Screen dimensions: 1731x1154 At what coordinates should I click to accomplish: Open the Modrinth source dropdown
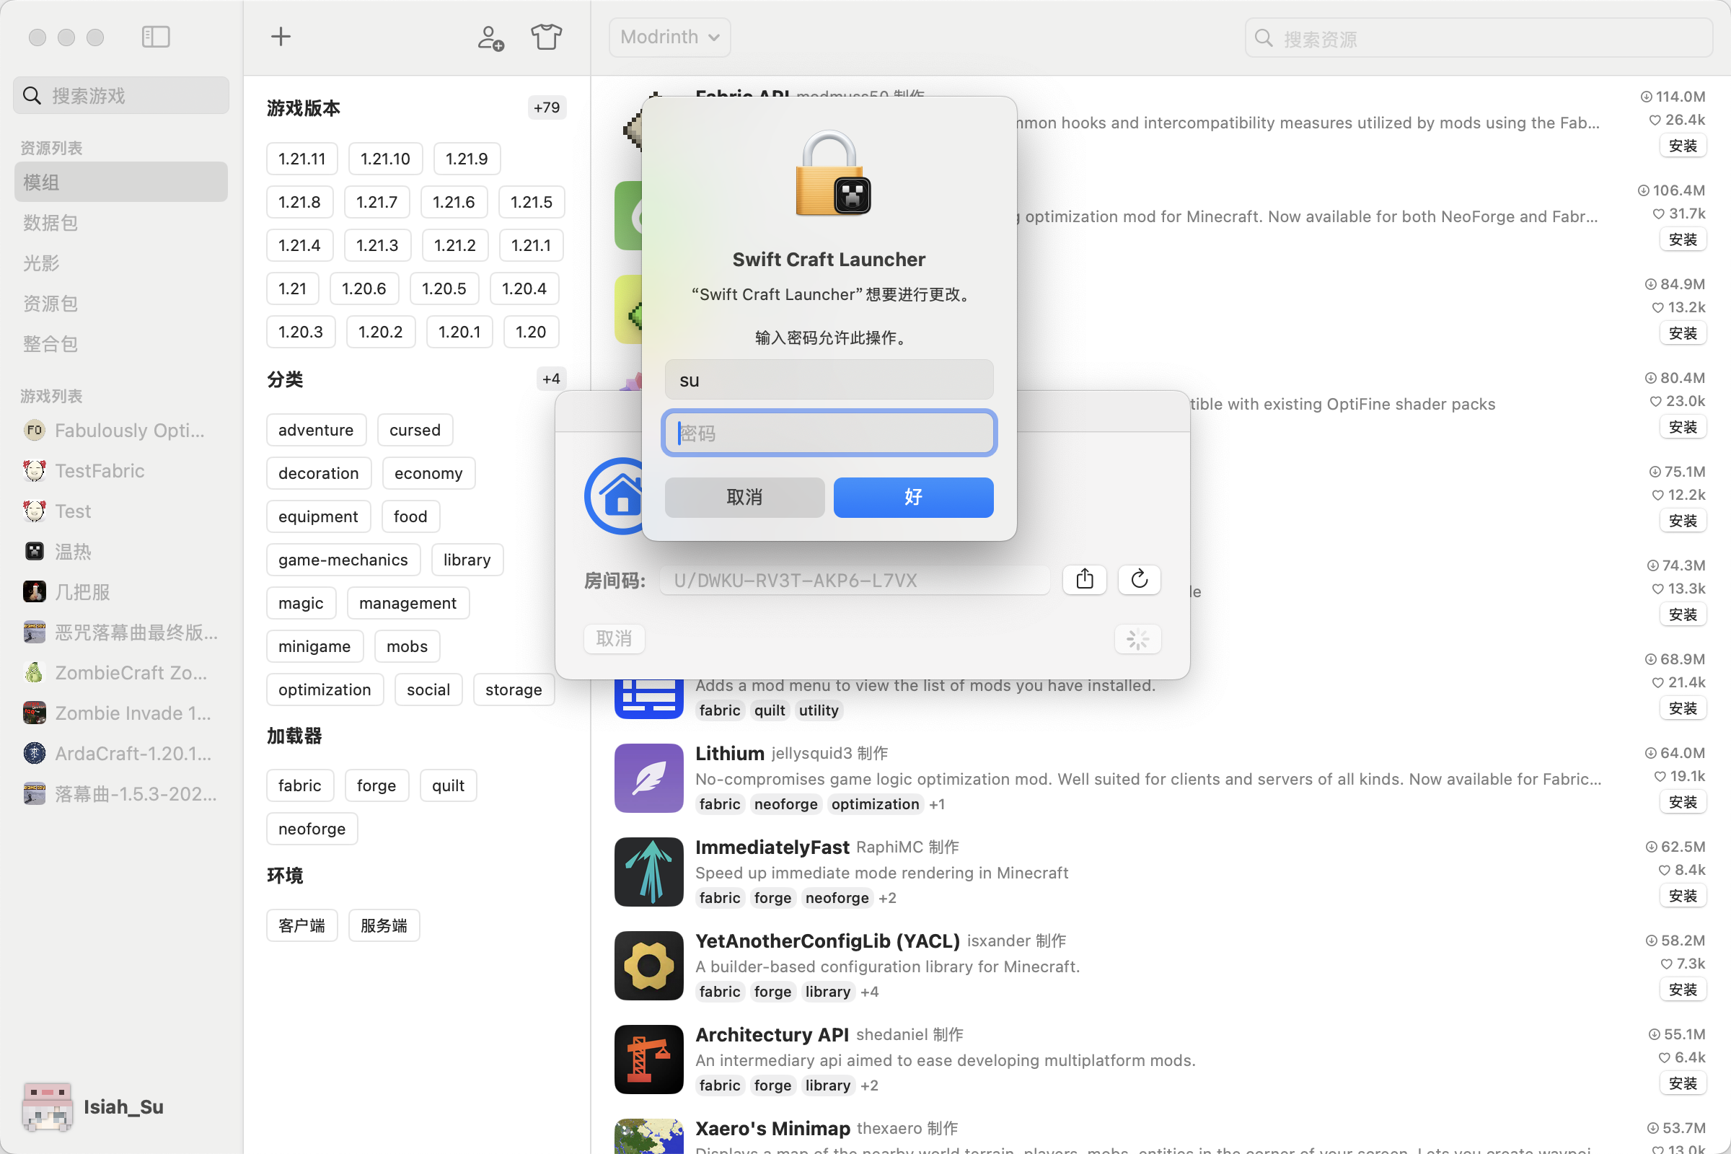pyautogui.click(x=669, y=37)
